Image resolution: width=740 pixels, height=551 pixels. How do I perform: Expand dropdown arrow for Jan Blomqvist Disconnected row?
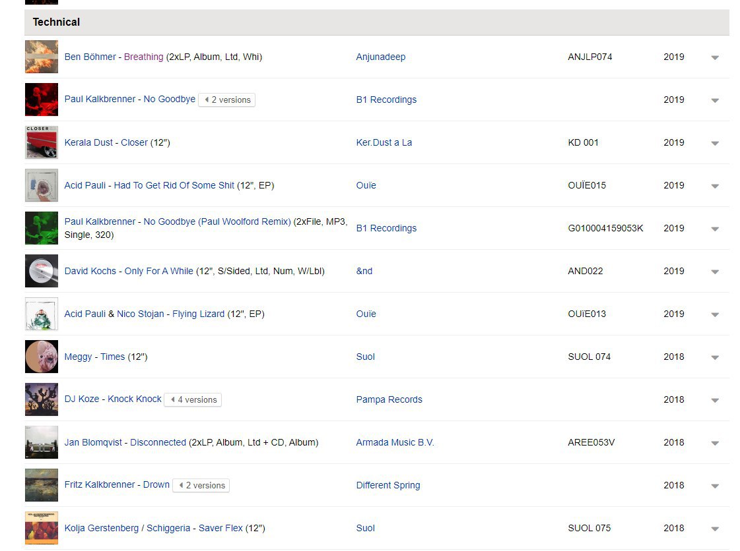(715, 444)
